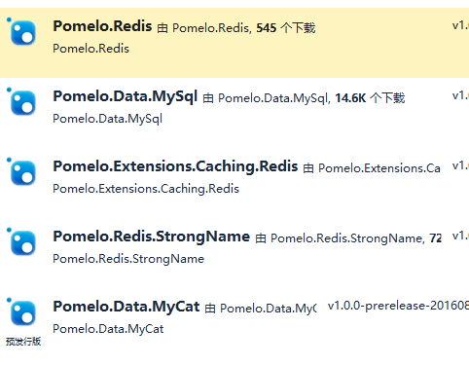This screenshot has width=469, height=365.
Task: Click the Pomelo.Redis description text
Action: 91,49
